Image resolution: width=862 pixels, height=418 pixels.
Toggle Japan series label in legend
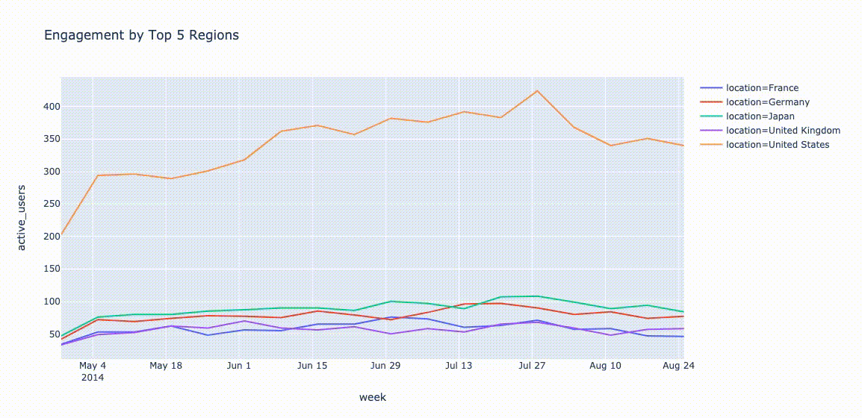760,116
